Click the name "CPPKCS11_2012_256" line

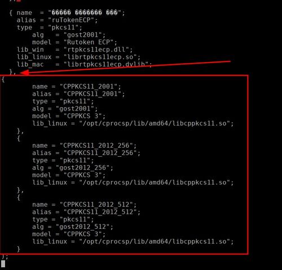coord(84,145)
